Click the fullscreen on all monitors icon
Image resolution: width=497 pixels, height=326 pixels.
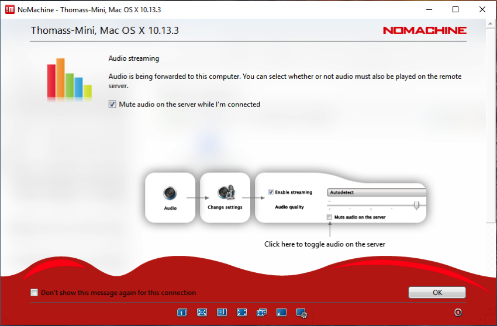point(261,313)
